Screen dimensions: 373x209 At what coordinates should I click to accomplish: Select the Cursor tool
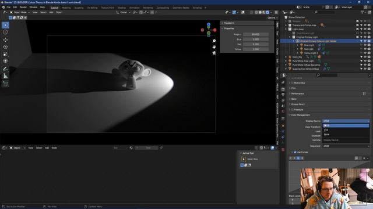(x=5, y=33)
